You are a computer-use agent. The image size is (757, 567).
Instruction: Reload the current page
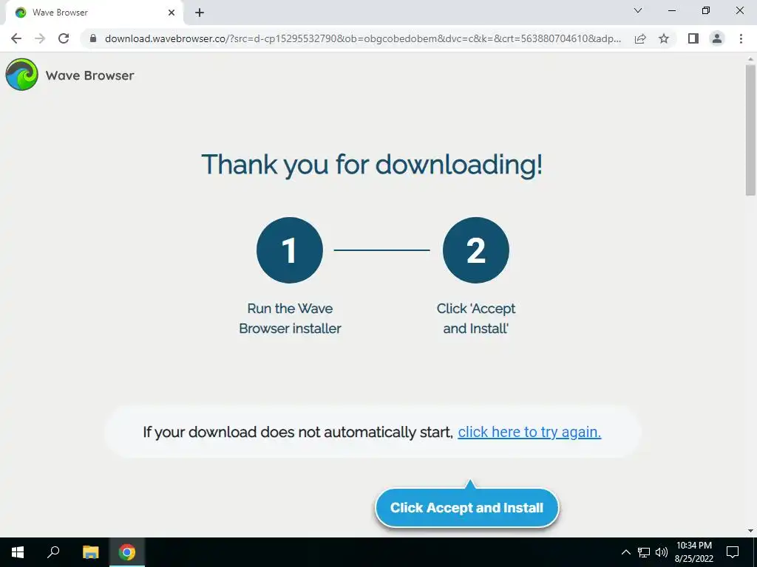click(64, 38)
